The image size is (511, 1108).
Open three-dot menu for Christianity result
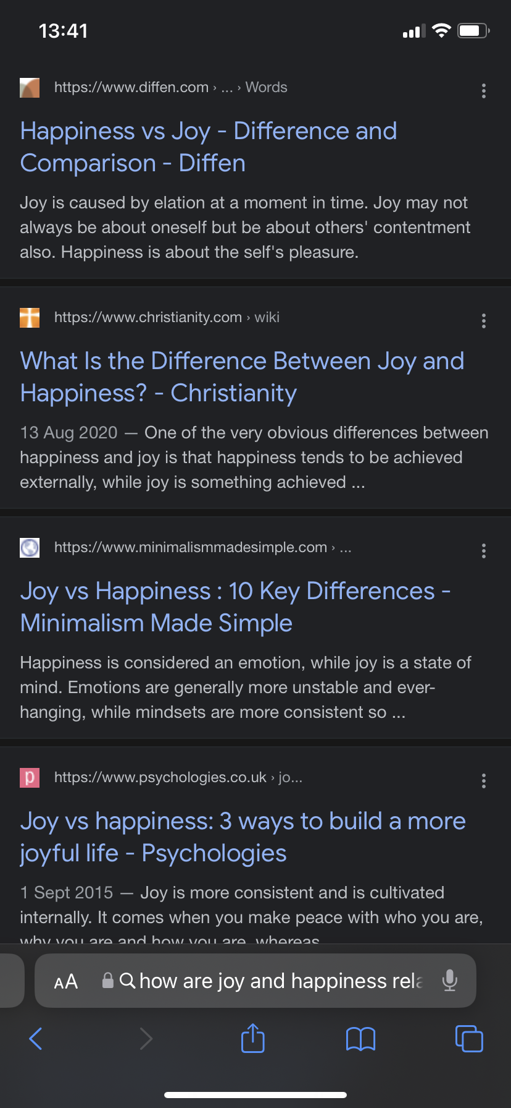[484, 321]
